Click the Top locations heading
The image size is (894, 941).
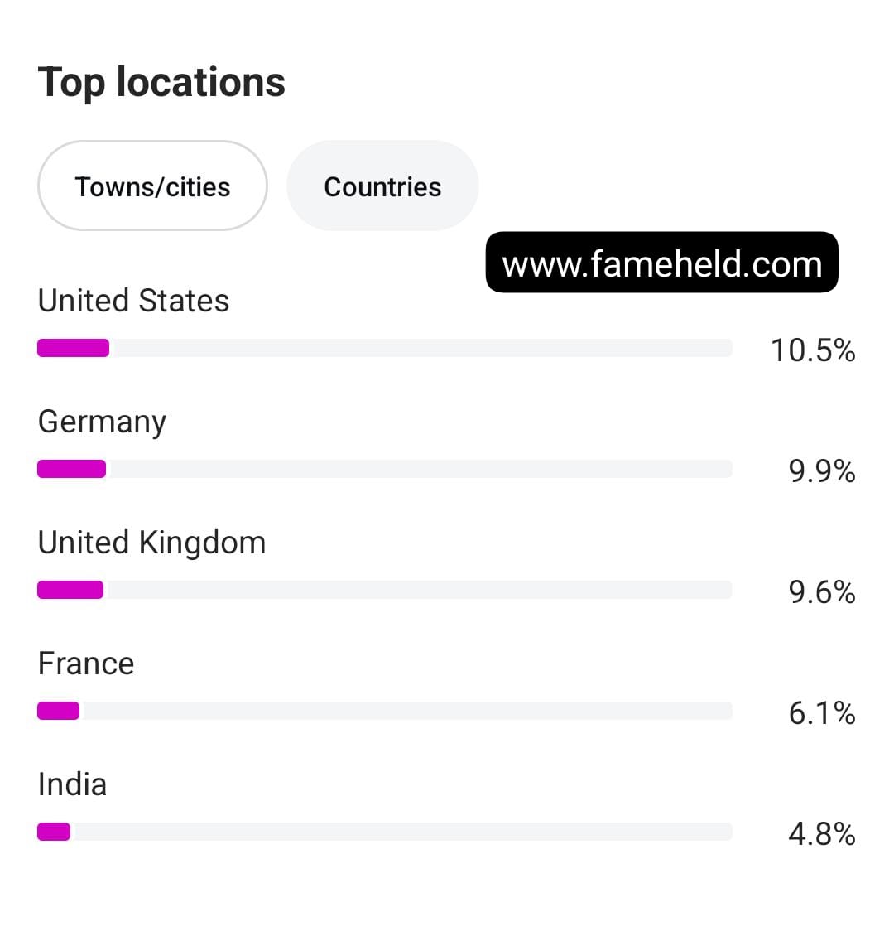162,83
